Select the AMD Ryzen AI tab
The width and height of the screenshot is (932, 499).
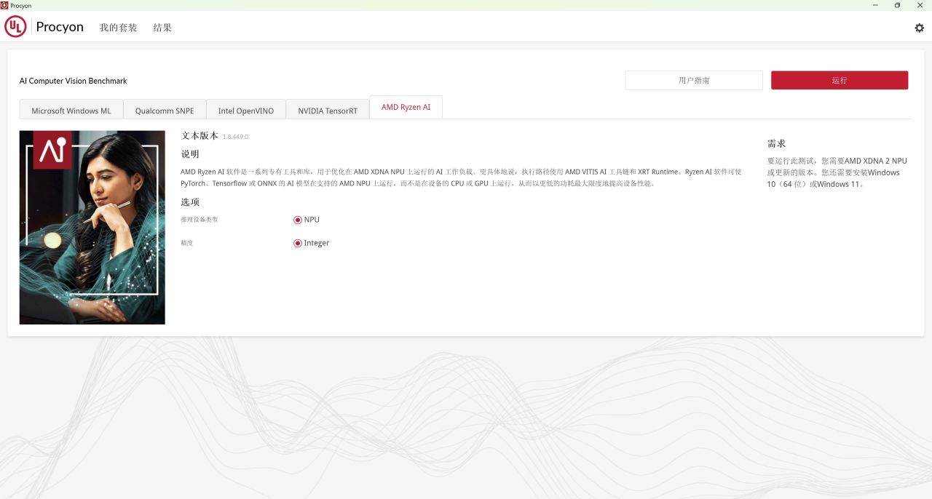pyautogui.click(x=406, y=107)
